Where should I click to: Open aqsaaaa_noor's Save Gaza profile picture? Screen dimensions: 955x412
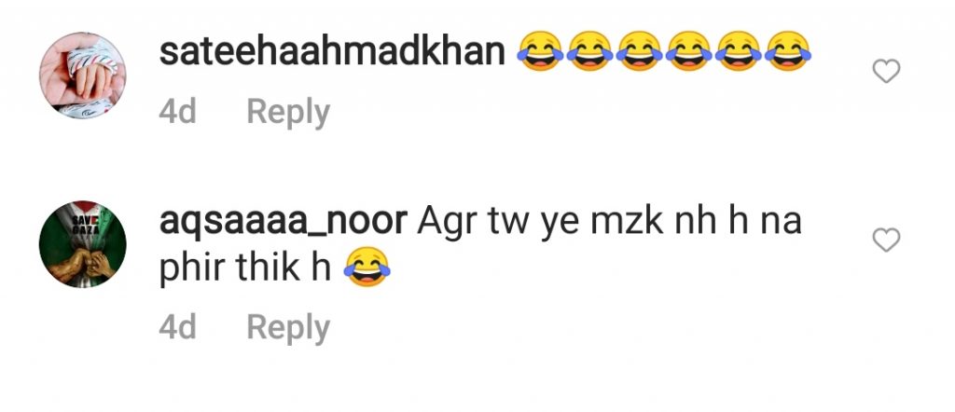click(x=83, y=243)
